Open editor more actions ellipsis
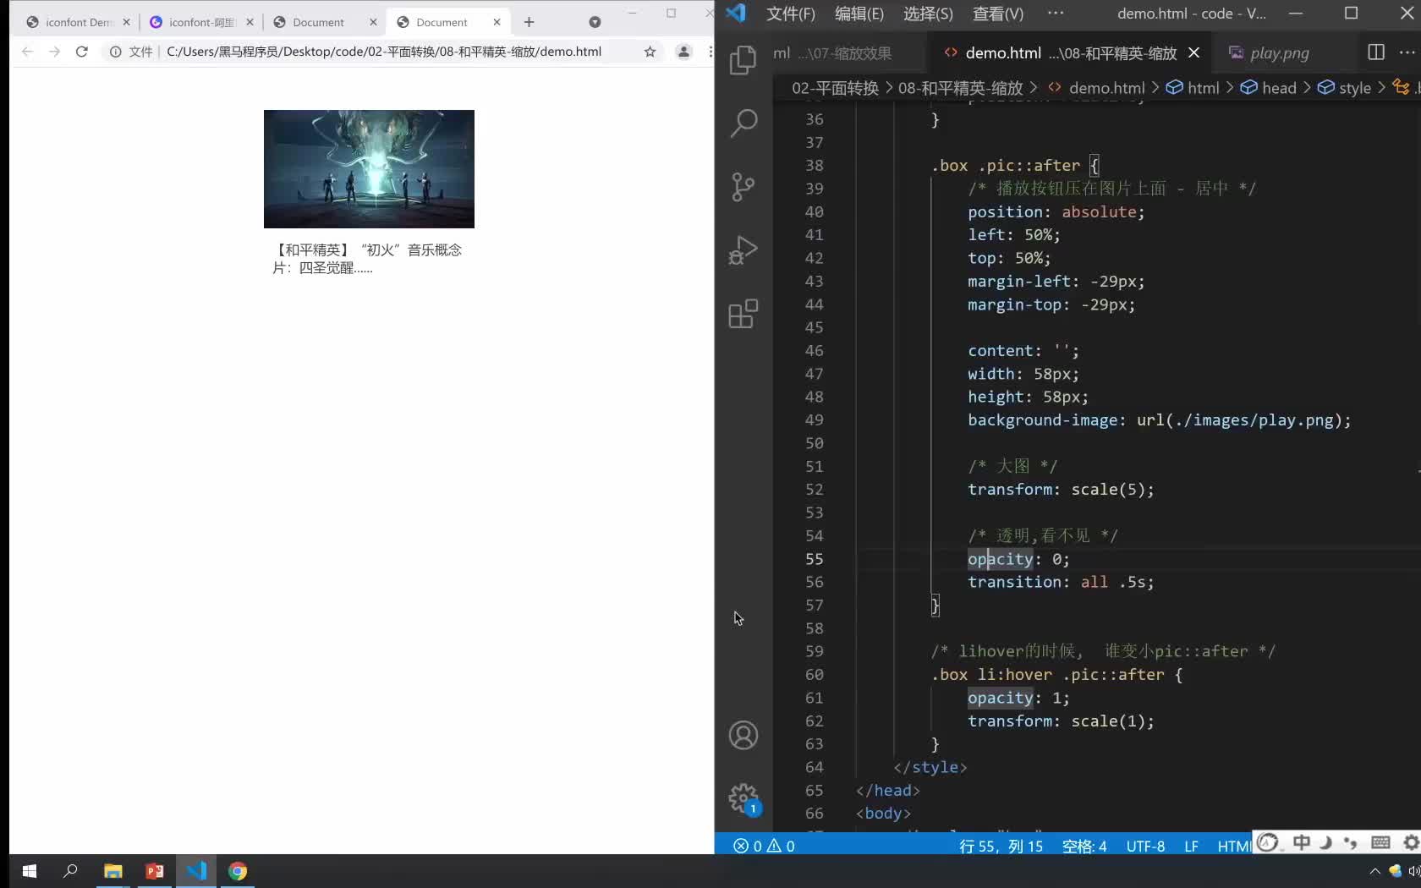Image resolution: width=1421 pixels, height=888 pixels. (1407, 52)
